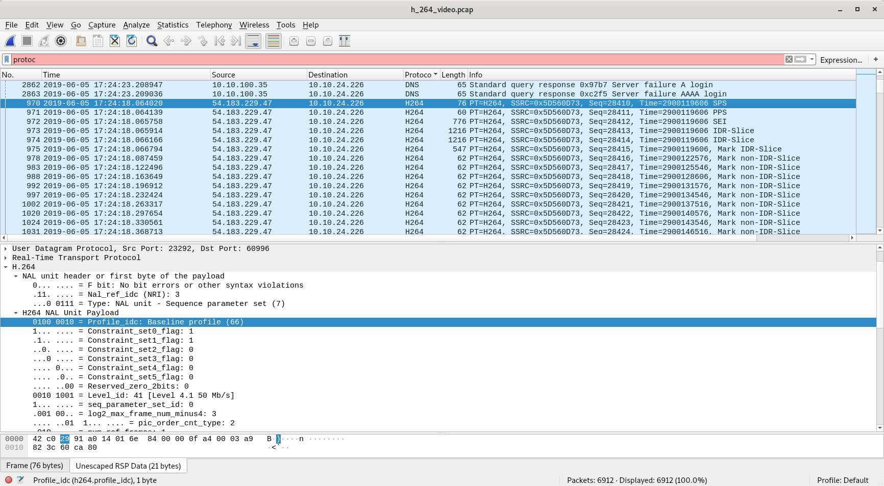
Task: Go to the last packet
Action: (235, 41)
